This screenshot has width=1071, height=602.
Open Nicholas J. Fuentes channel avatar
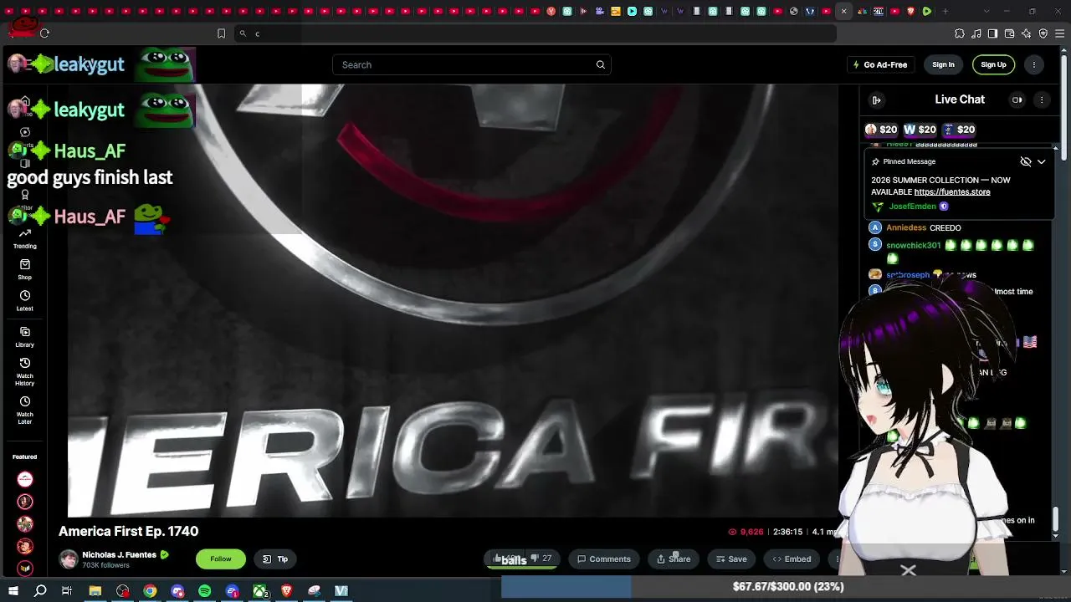[69, 559]
